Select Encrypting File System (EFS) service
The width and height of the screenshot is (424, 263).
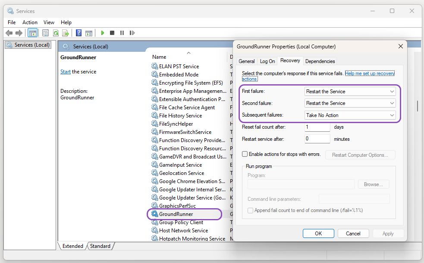[x=191, y=82]
